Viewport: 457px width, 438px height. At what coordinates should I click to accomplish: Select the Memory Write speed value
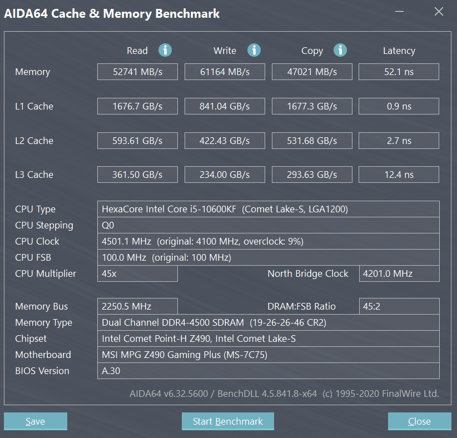point(225,71)
